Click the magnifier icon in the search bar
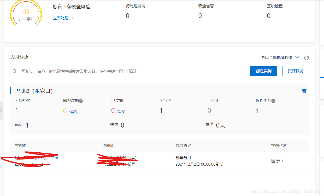Image resolution: width=324 pixels, height=196 pixels. pyautogui.click(x=14, y=71)
